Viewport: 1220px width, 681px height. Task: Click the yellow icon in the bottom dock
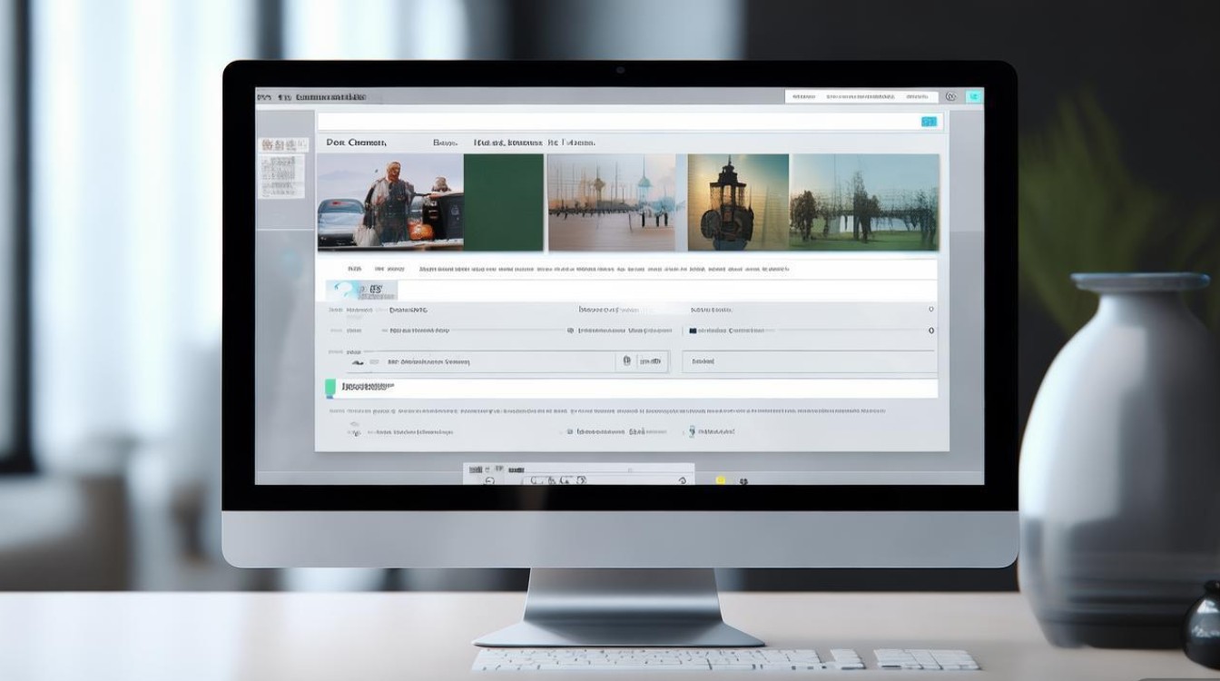pos(721,479)
